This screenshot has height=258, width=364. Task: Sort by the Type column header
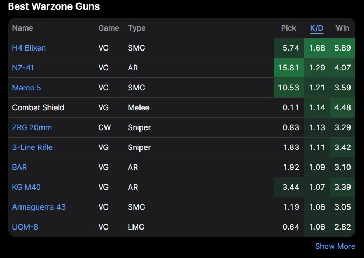tap(137, 28)
